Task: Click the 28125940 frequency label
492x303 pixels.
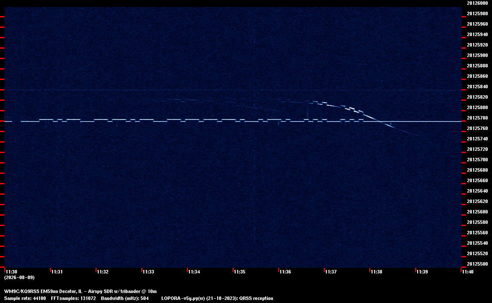Action: coord(477,34)
